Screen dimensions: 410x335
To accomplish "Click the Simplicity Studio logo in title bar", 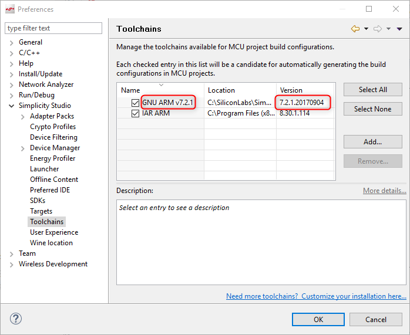I will pyautogui.click(x=10, y=9).
